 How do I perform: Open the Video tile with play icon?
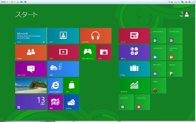coord(63,52)
